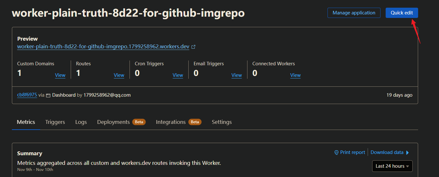Click the Beta badge beside Deployments

[139, 122]
